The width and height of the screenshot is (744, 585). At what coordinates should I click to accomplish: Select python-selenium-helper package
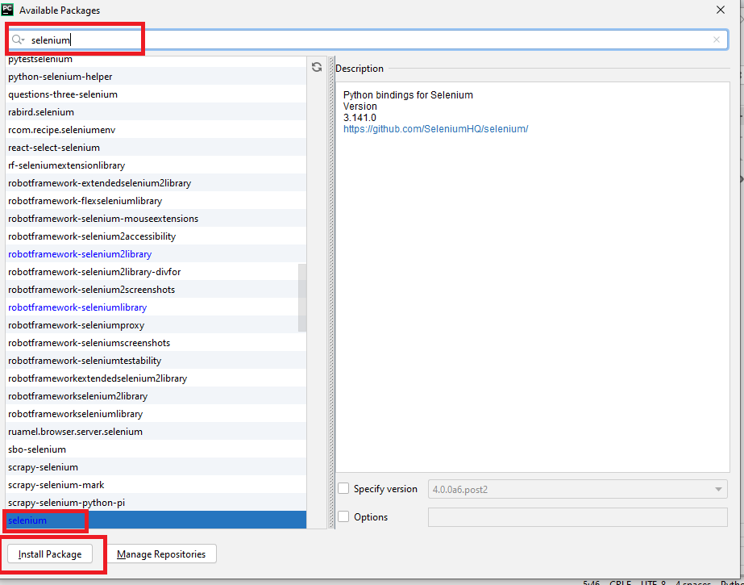156,77
